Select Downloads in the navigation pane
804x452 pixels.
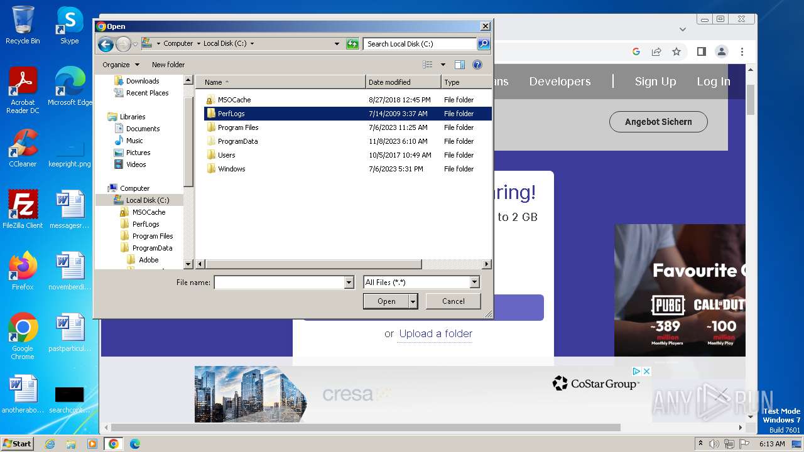coord(143,81)
